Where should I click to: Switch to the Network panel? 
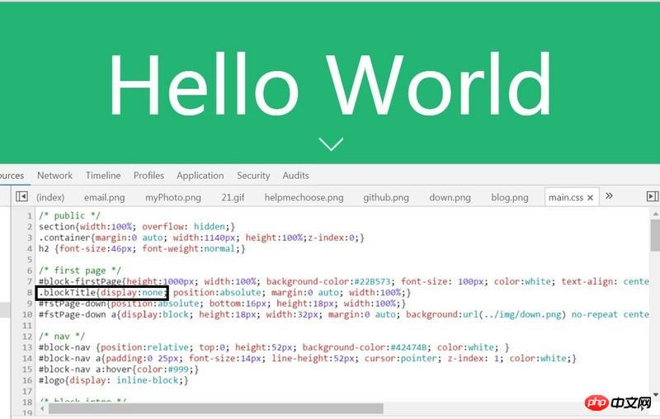[54, 176]
